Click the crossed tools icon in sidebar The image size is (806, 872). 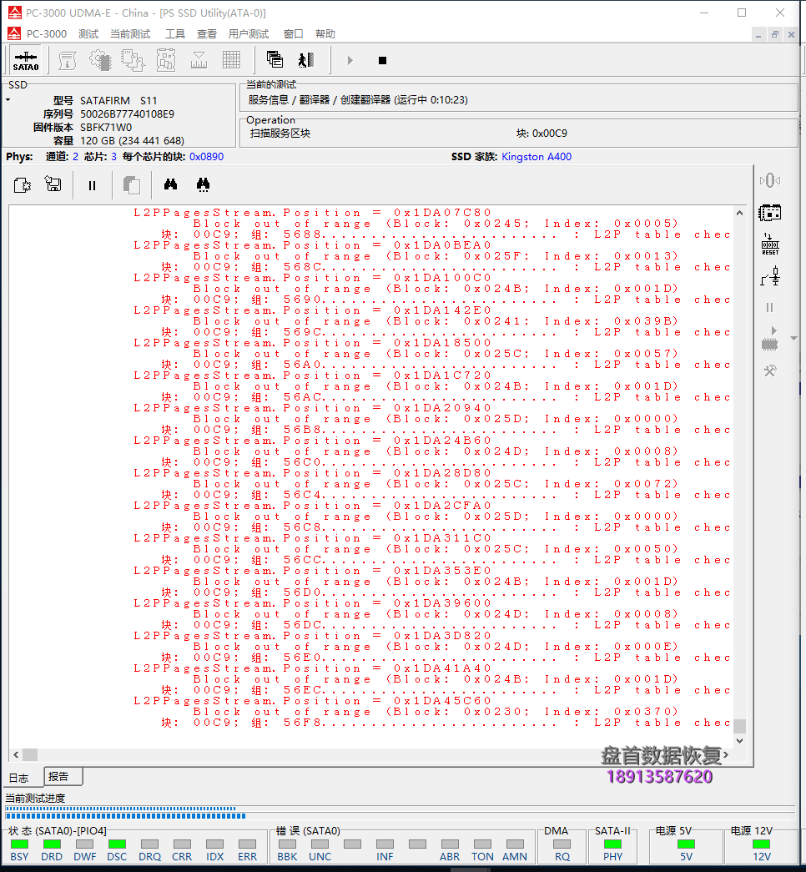tap(770, 371)
